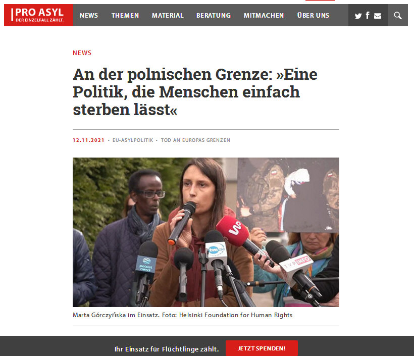Open the Twitter icon in header
Viewport: 414px width, 356px height.
coord(358,16)
